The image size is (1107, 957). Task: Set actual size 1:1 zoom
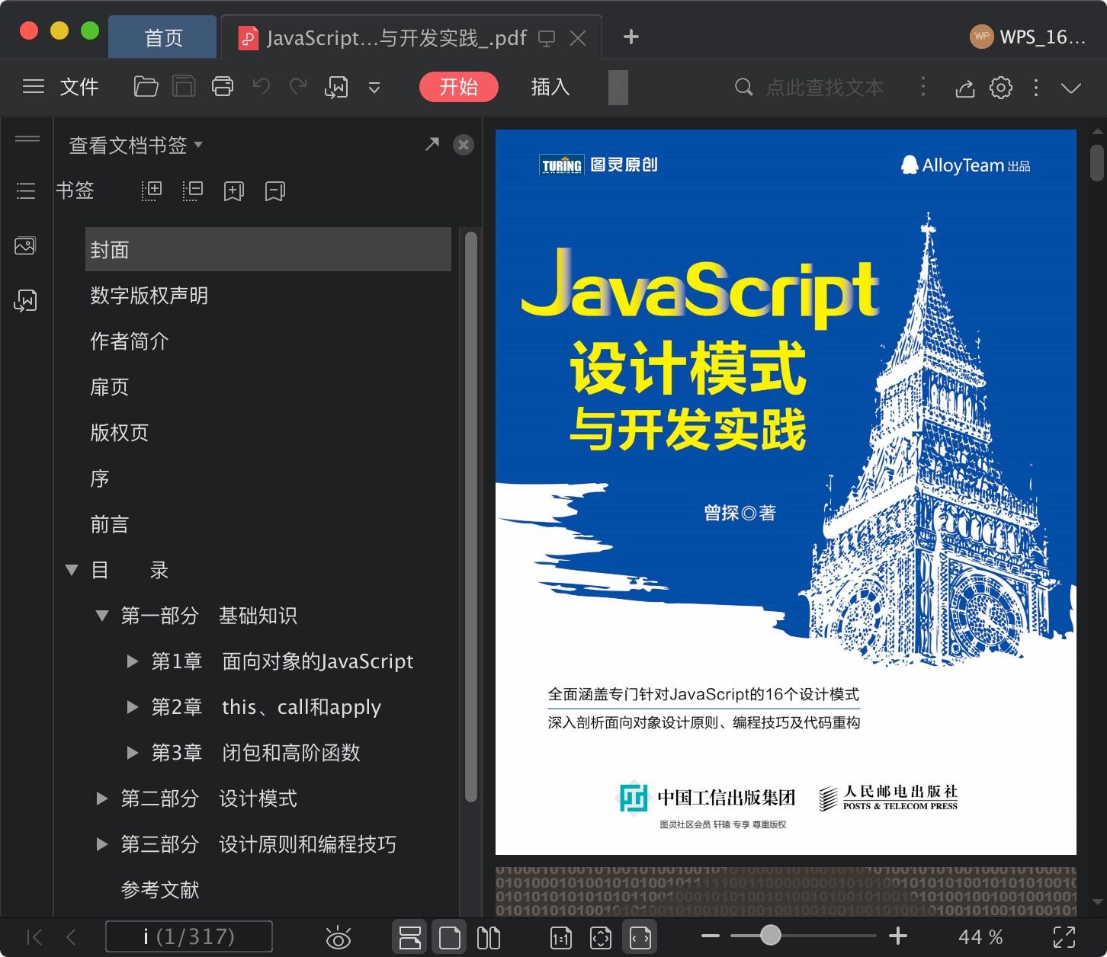(561, 938)
